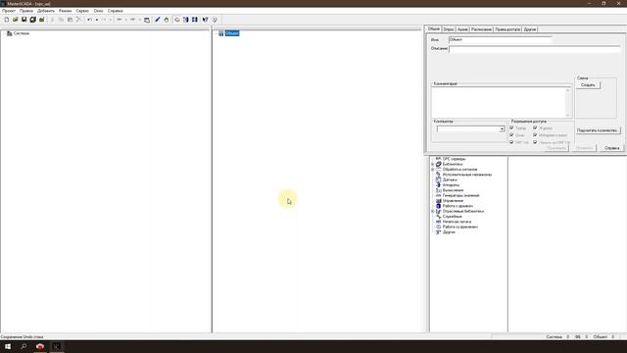Click the Комментарий scrollbar down arrow

[568, 115]
